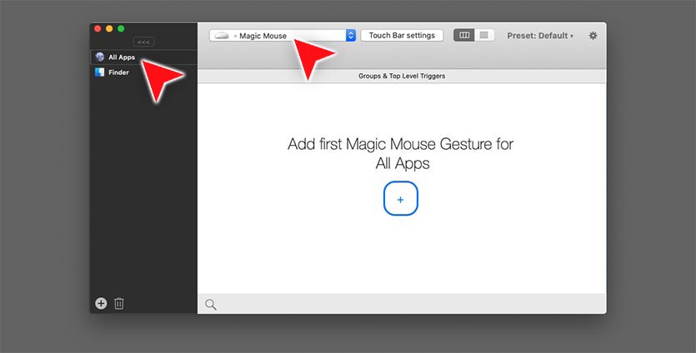Minimize the window with the yellow button
Viewport: 696px width, 353px height.
tap(109, 29)
